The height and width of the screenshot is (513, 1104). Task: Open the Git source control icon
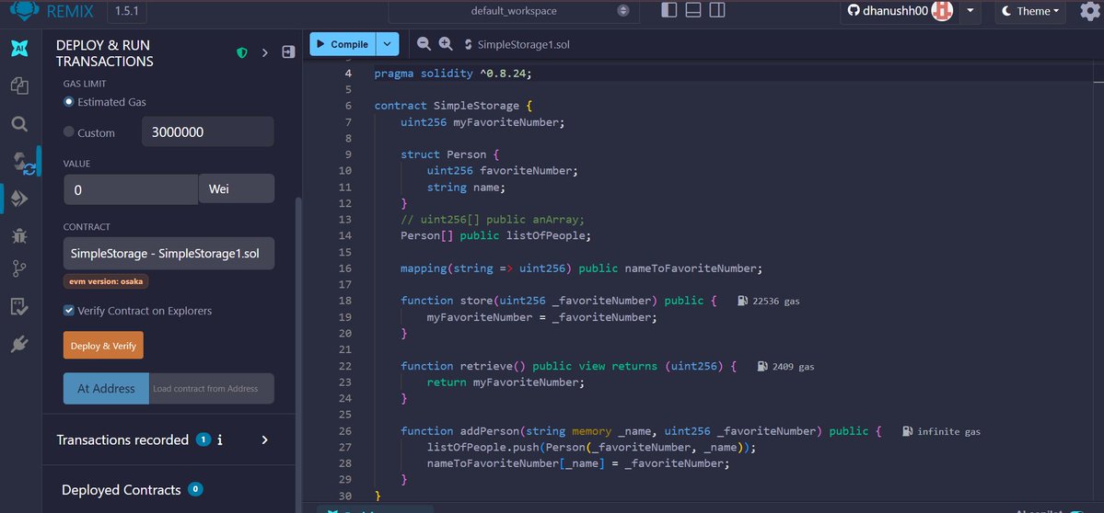pyautogui.click(x=19, y=269)
